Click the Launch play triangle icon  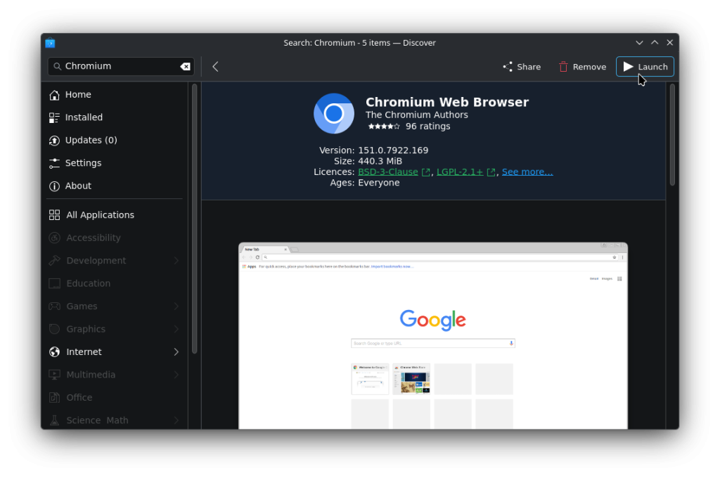[628, 67]
